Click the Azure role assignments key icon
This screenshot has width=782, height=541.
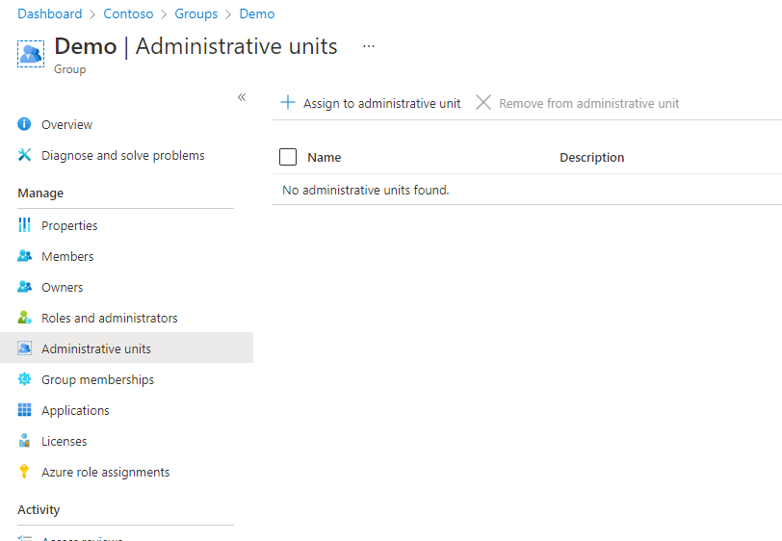click(25, 472)
